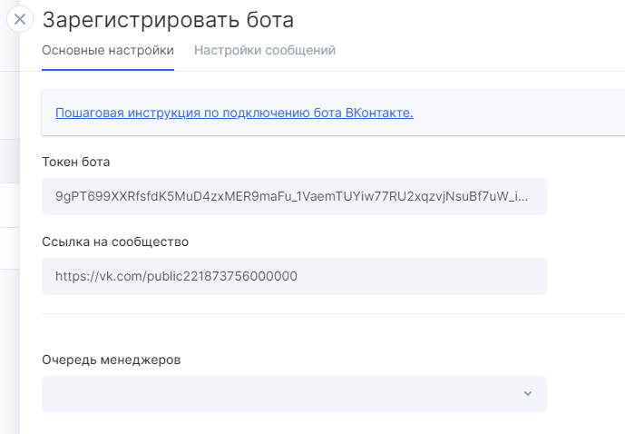The image size is (625, 434).
Task: Click the Токен бота label
Action: click(75, 162)
